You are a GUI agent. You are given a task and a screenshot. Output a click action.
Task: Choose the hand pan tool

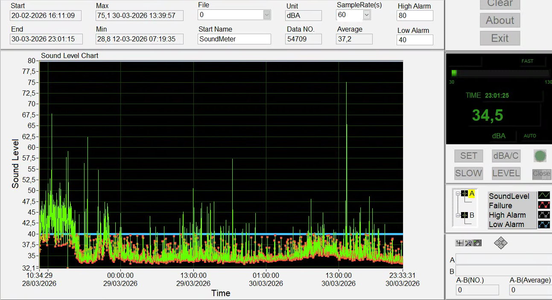477,243
